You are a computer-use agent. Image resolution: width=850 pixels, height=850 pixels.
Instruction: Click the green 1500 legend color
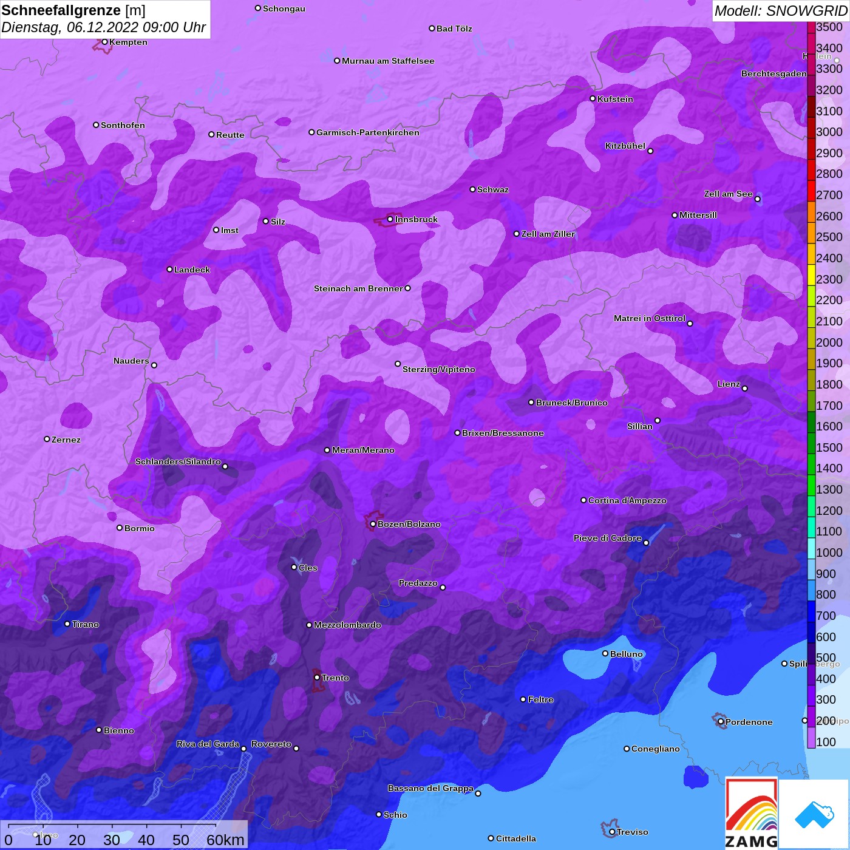811,443
